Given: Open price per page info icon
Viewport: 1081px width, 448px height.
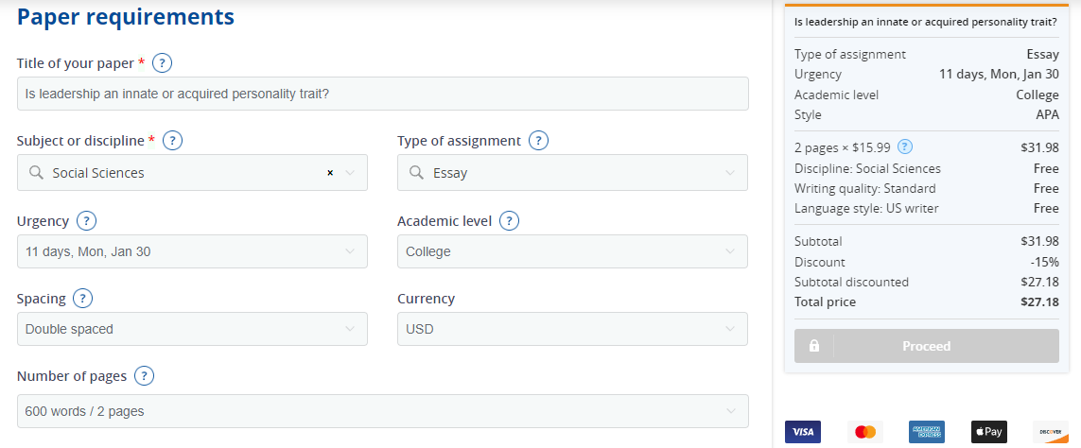Looking at the screenshot, I should [906, 146].
